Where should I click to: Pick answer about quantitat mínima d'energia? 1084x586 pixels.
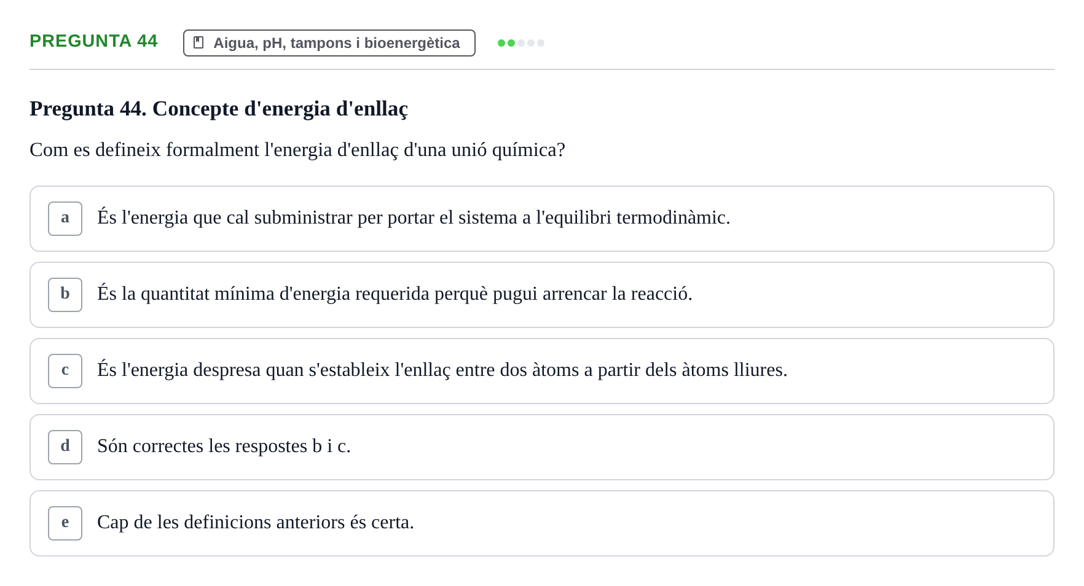point(542,295)
